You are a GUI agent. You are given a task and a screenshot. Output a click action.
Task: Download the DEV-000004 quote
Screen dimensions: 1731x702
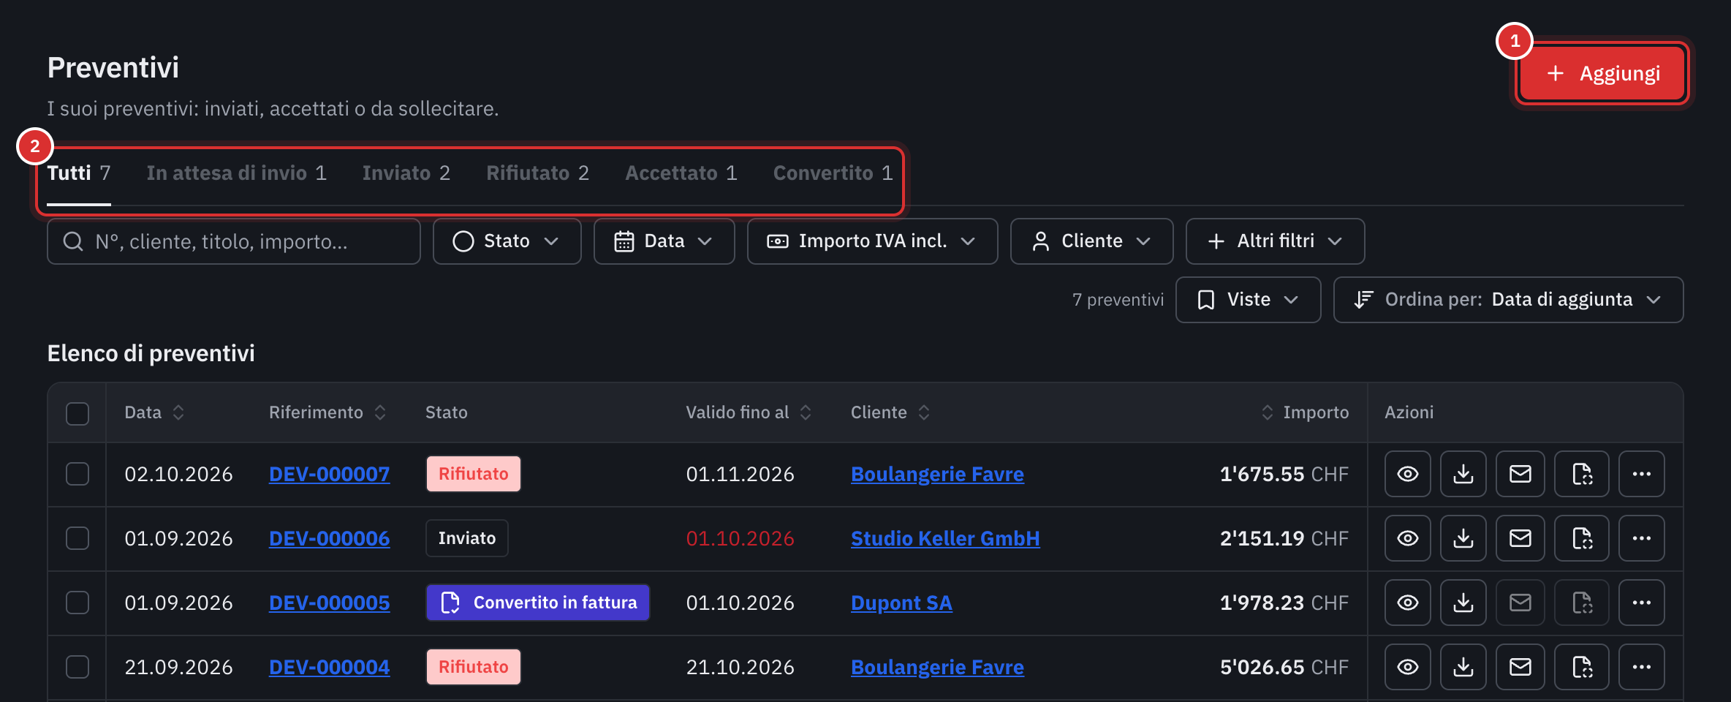1463,667
